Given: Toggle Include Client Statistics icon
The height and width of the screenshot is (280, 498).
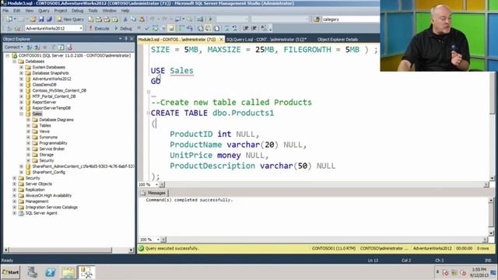Looking at the screenshot, I should (190, 28).
